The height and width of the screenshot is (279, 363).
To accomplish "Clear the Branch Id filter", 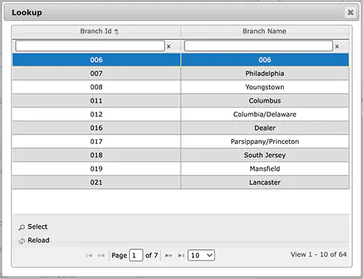I will coord(168,46).
